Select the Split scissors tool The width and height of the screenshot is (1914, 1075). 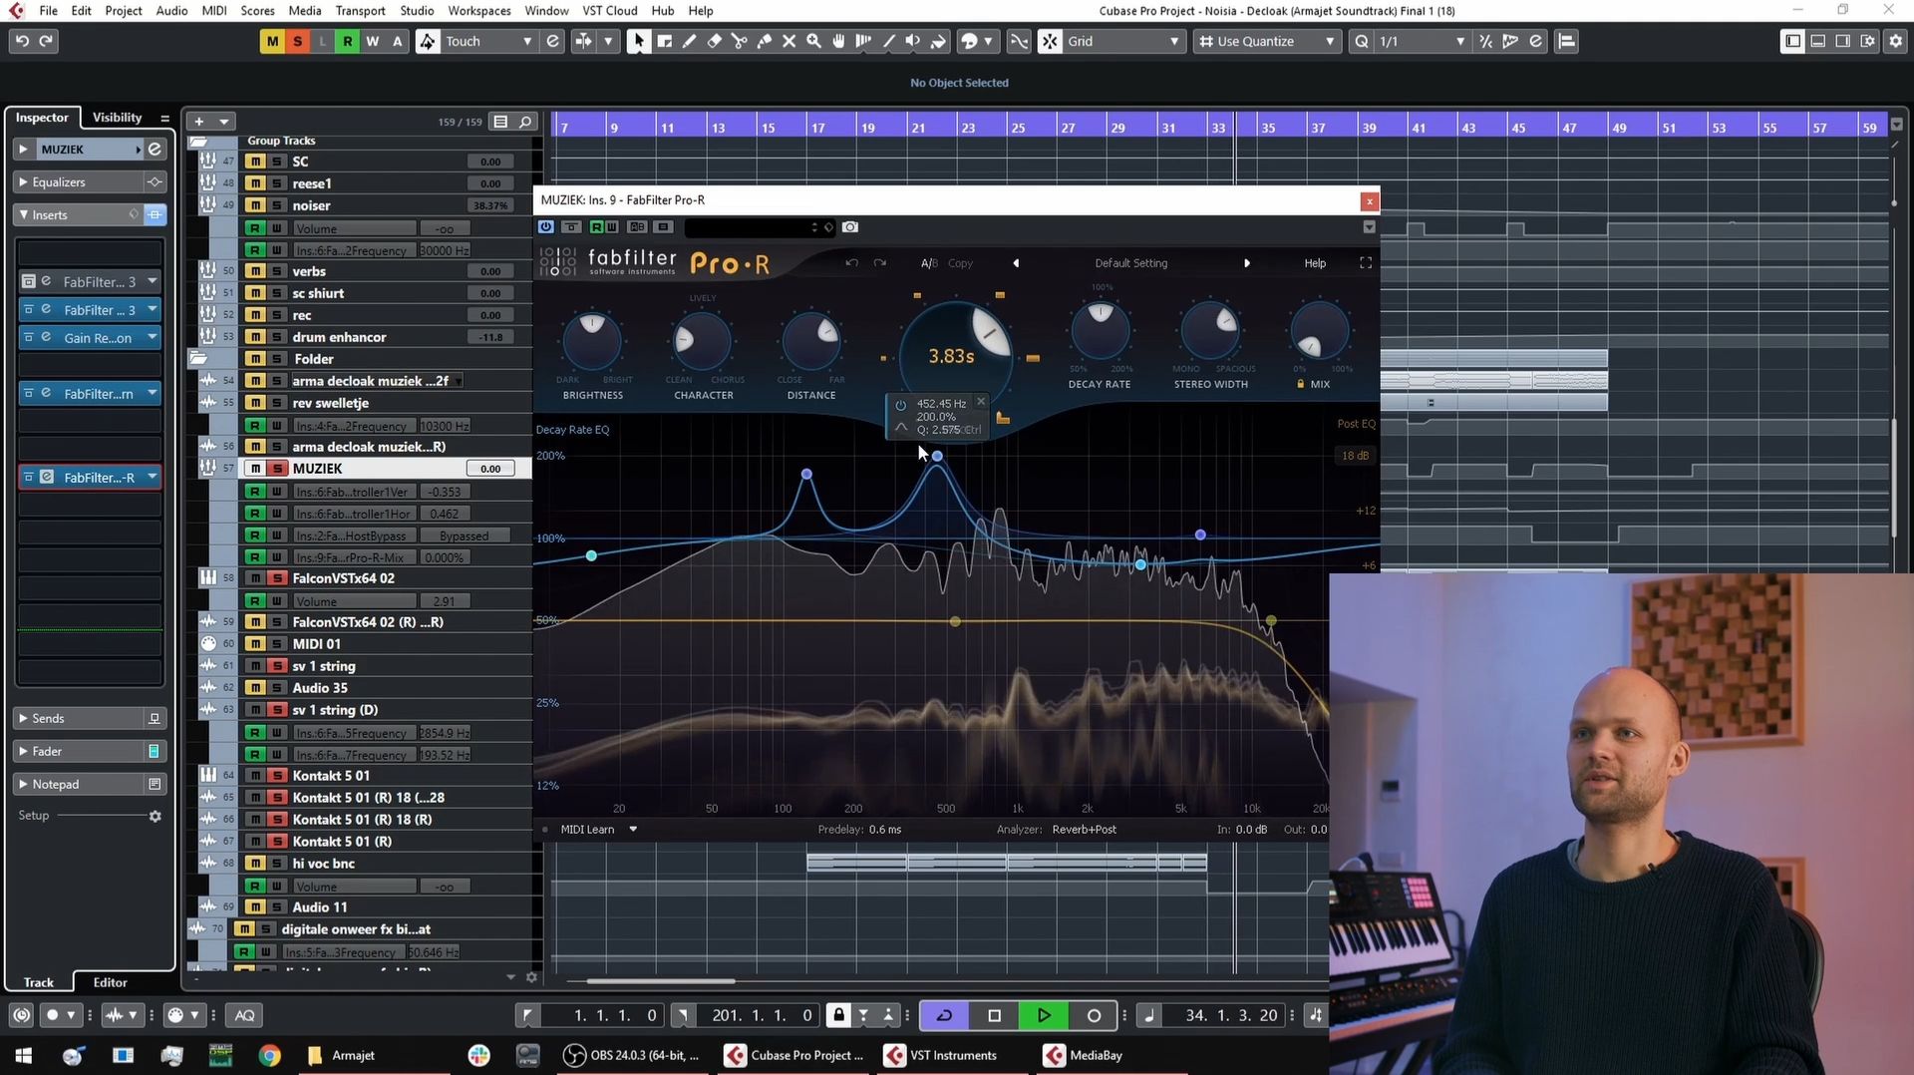click(739, 41)
